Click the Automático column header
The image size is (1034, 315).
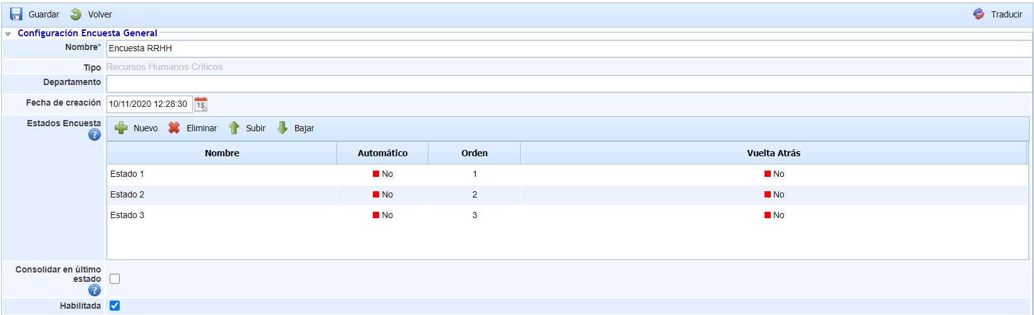(x=382, y=153)
